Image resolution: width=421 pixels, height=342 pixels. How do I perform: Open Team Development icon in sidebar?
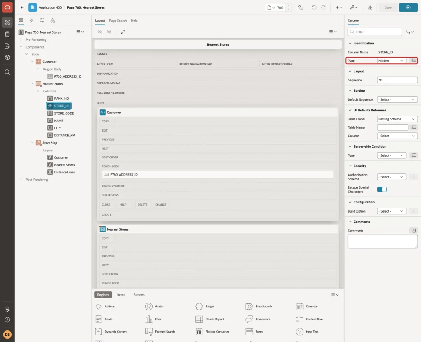pyautogui.click(x=7, y=46)
